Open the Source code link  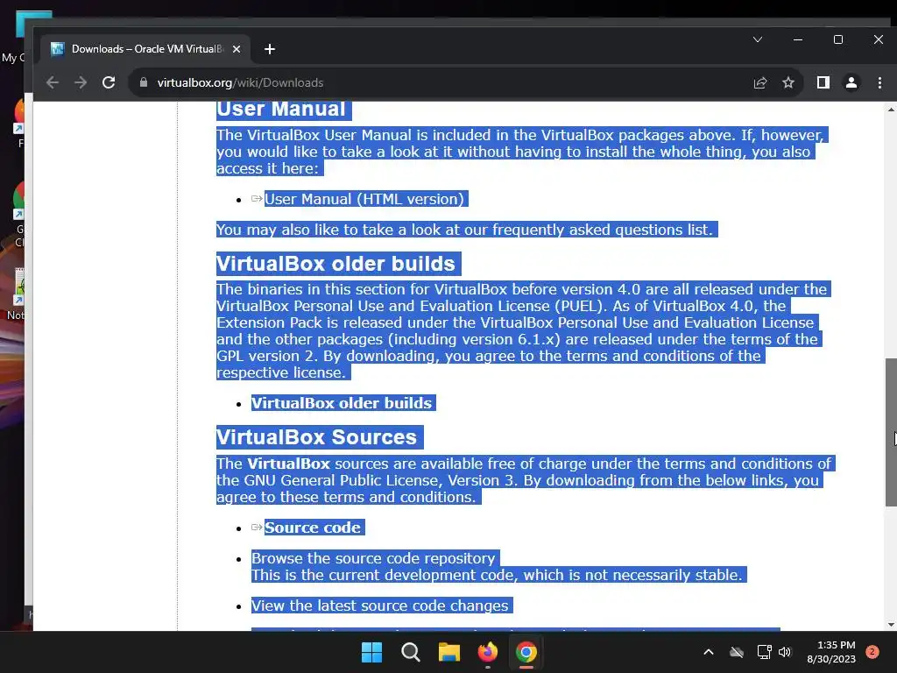pyautogui.click(x=313, y=528)
